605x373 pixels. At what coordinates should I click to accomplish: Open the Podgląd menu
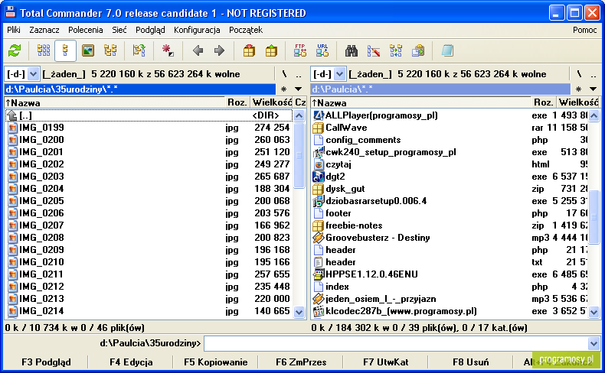[150, 30]
